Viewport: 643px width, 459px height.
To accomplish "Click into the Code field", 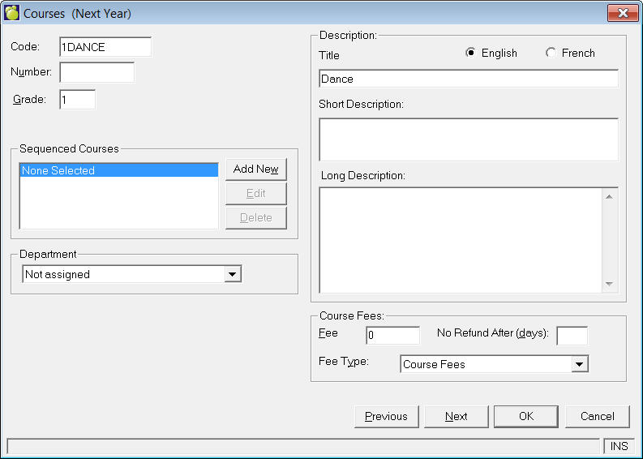I will click(105, 47).
